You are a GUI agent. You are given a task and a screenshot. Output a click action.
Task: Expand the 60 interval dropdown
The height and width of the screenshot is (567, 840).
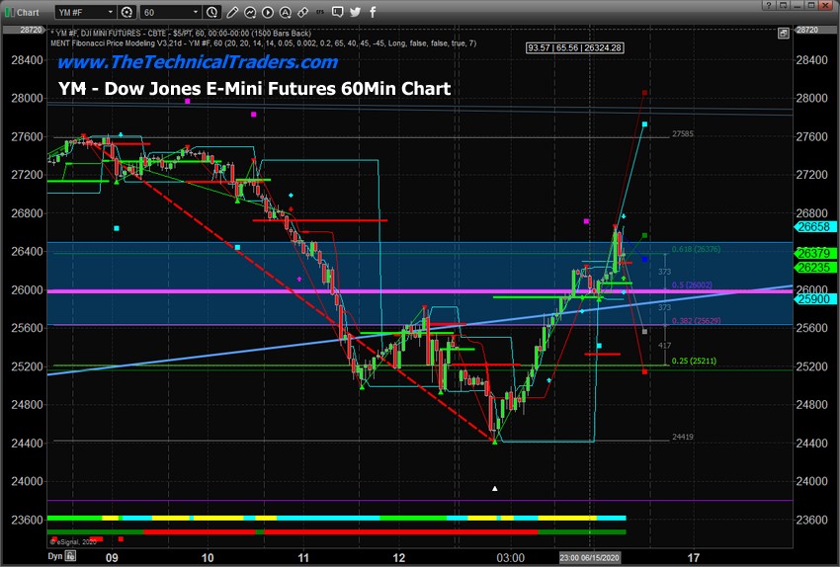coord(172,12)
